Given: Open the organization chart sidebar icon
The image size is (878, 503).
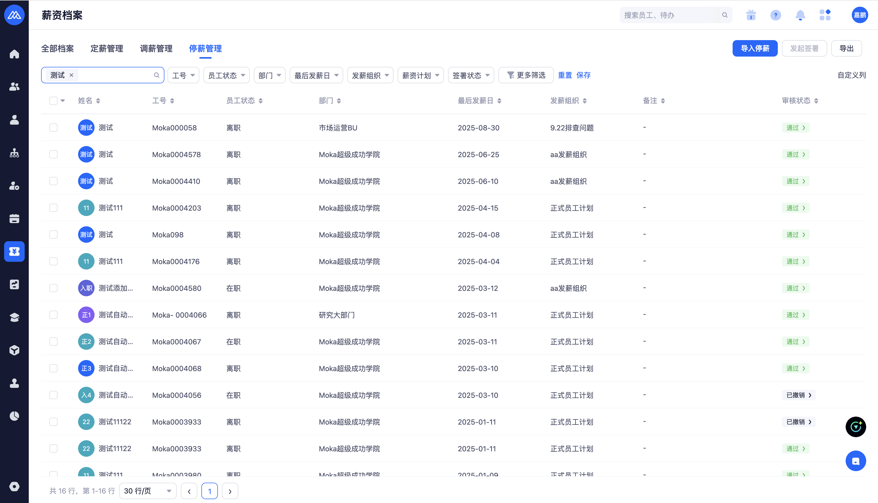Looking at the screenshot, I should (x=14, y=153).
